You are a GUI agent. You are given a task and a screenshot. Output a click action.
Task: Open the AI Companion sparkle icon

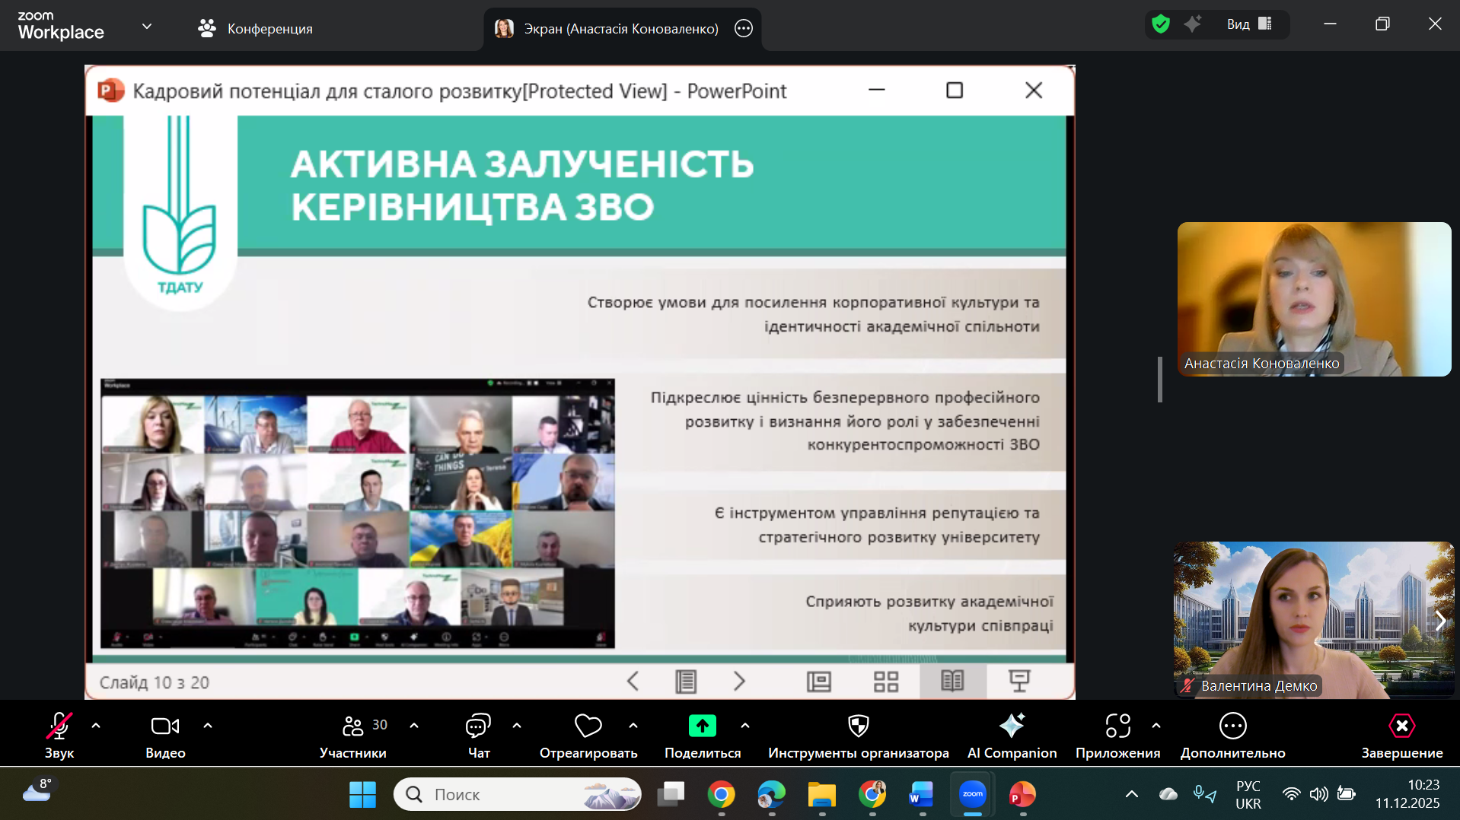(x=1012, y=726)
